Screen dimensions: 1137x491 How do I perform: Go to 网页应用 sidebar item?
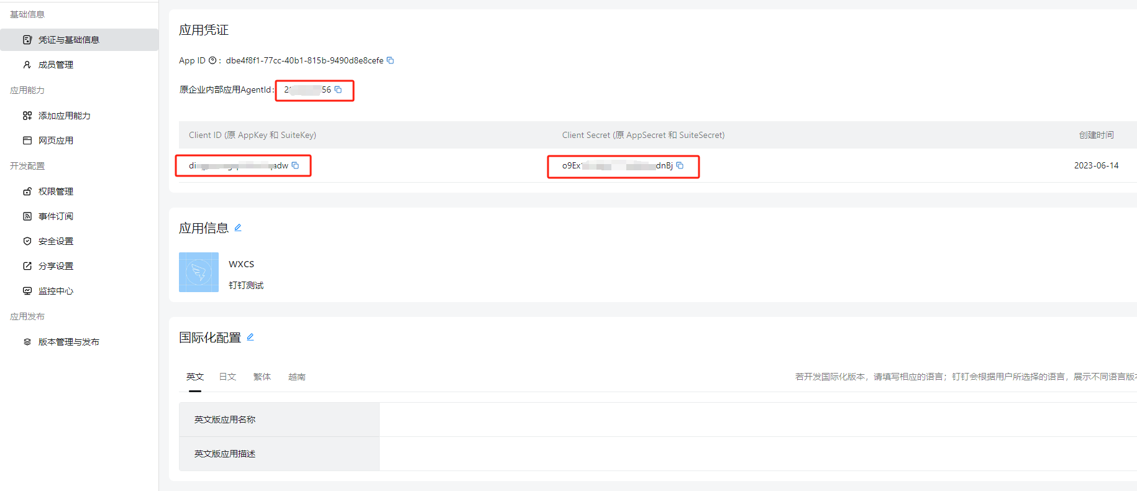coord(56,140)
